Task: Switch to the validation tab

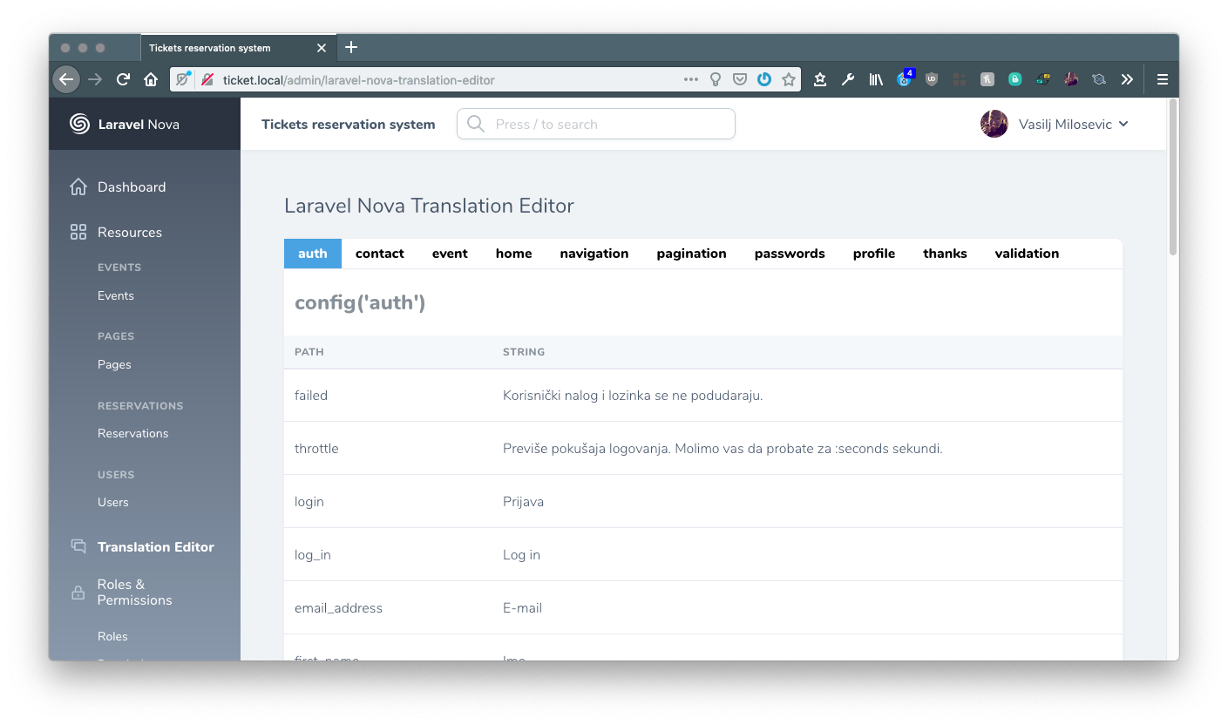Action: click(1027, 254)
